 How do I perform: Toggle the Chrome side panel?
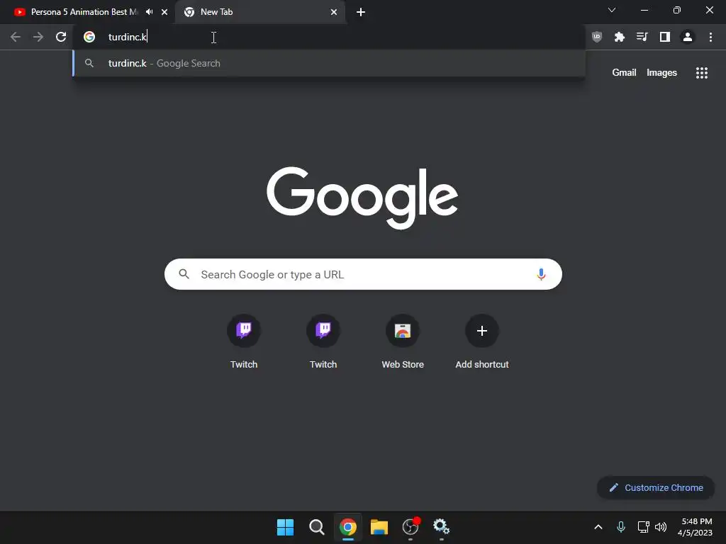pyautogui.click(x=665, y=37)
